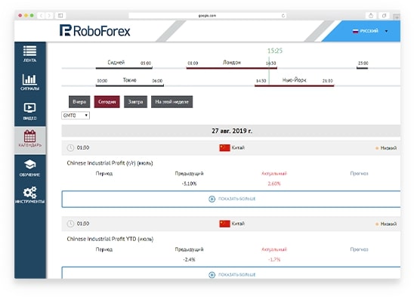Viewport: 414px width, 297px height.
Task: Open the Сигналы signals sidebar icon
Action: click(29, 82)
